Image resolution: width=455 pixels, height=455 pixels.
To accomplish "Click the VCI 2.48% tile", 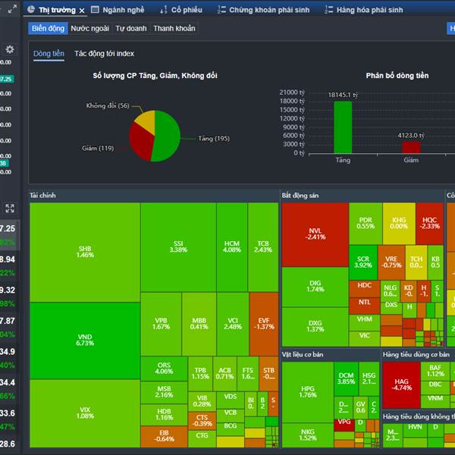I will [233, 324].
